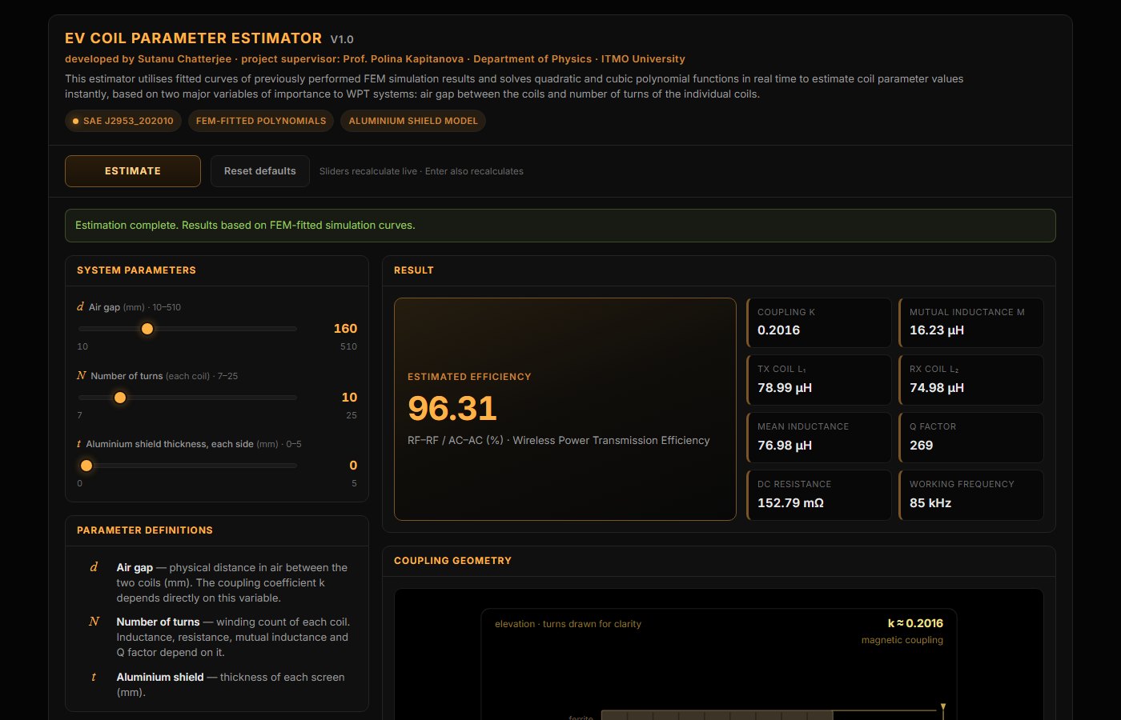Click the 'Sliders recalculate live' hint text
Image resolution: width=1121 pixels, height=720 pixels.
click(421, 171)
